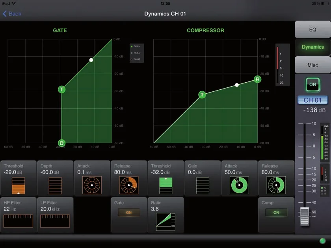Image resolution: width=331 pixels, height=248 pixels.
Task: Tap the -32.0 dB compressor threshold value
Action: [160, 172]
